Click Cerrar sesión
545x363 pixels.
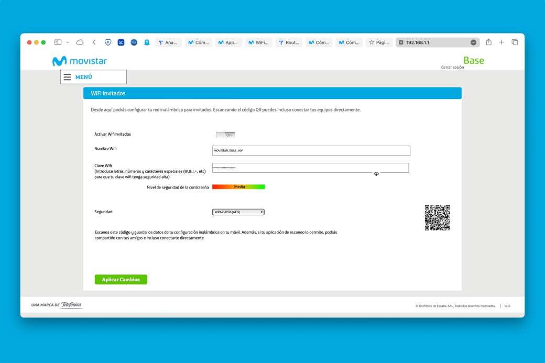(452, 68)
